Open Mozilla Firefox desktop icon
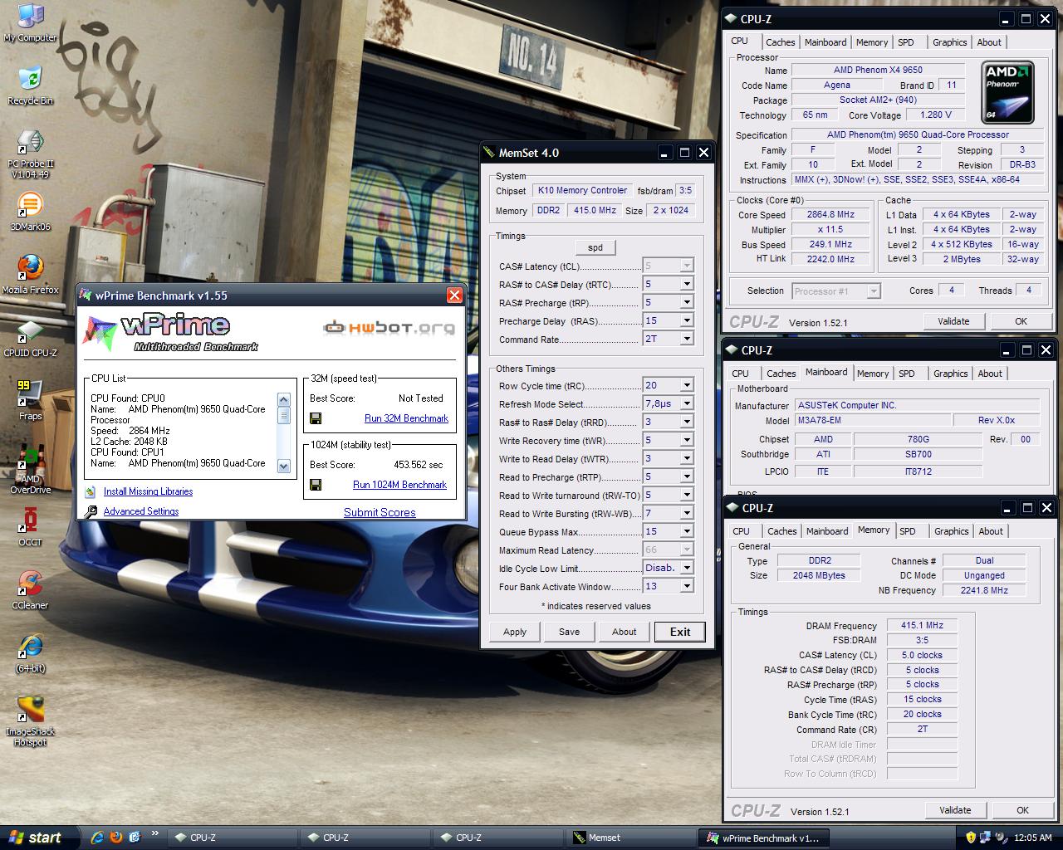This screenshot has width=1063, height=850. click(30, 275)
